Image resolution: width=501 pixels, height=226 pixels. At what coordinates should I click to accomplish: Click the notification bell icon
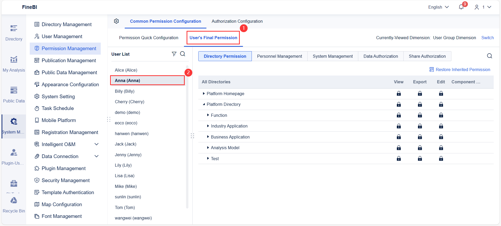click(x=461, y=7)
